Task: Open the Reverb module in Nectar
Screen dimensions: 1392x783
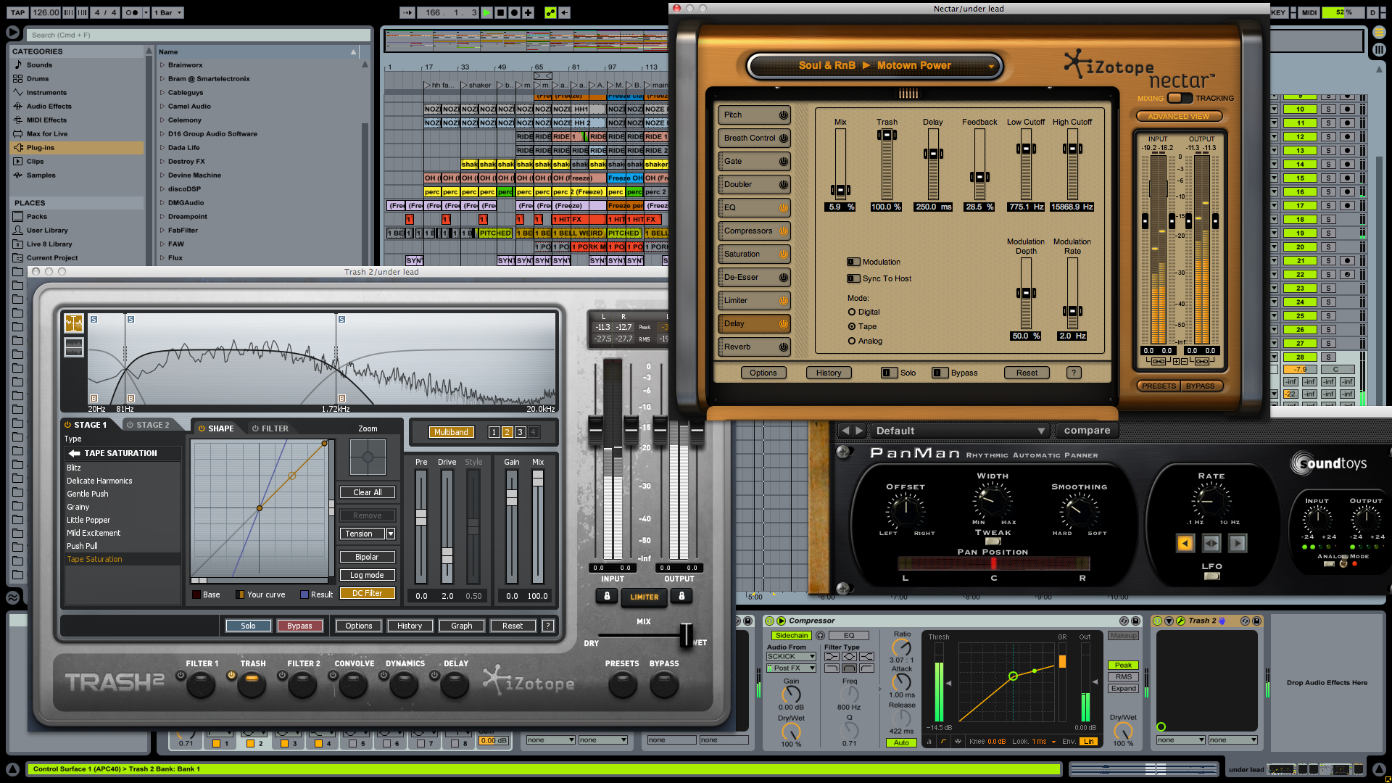Action: click(737, 347)
